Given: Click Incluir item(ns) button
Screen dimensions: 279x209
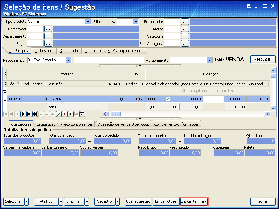Looking at the screenshot, I should pyautogui.click(x=194, y=201).
